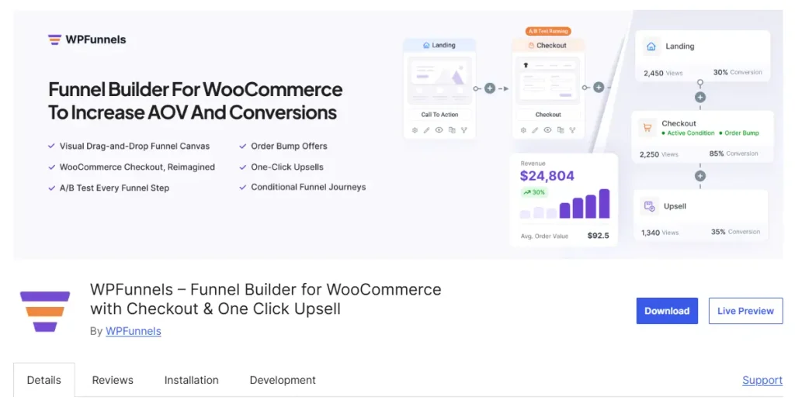Click the A/B Test Running badge
The image size is (795, 407).
pos(548,31)
